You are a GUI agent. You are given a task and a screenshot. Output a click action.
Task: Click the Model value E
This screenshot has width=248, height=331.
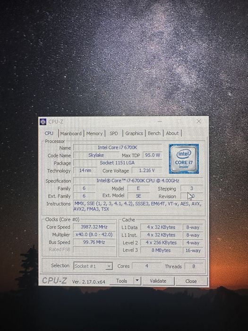(138, 188)
